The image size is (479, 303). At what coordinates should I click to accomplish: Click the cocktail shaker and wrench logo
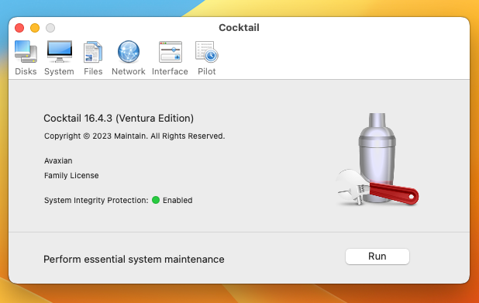(x=377, y=159)
